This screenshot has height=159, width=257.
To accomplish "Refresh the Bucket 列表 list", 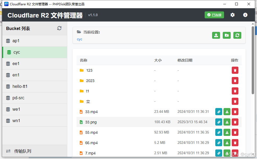I will [x=59, y=28].
